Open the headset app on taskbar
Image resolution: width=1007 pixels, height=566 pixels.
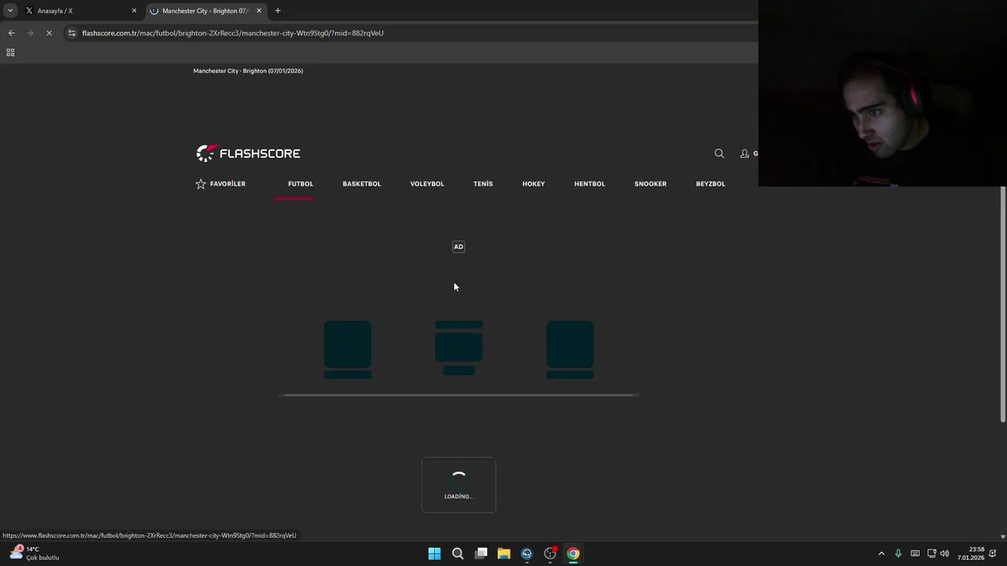pyautogui.click(x=526, y=553)
